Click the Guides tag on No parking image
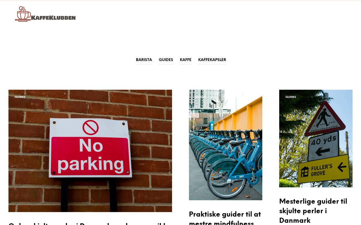361x225 pixels. point(20,97)
